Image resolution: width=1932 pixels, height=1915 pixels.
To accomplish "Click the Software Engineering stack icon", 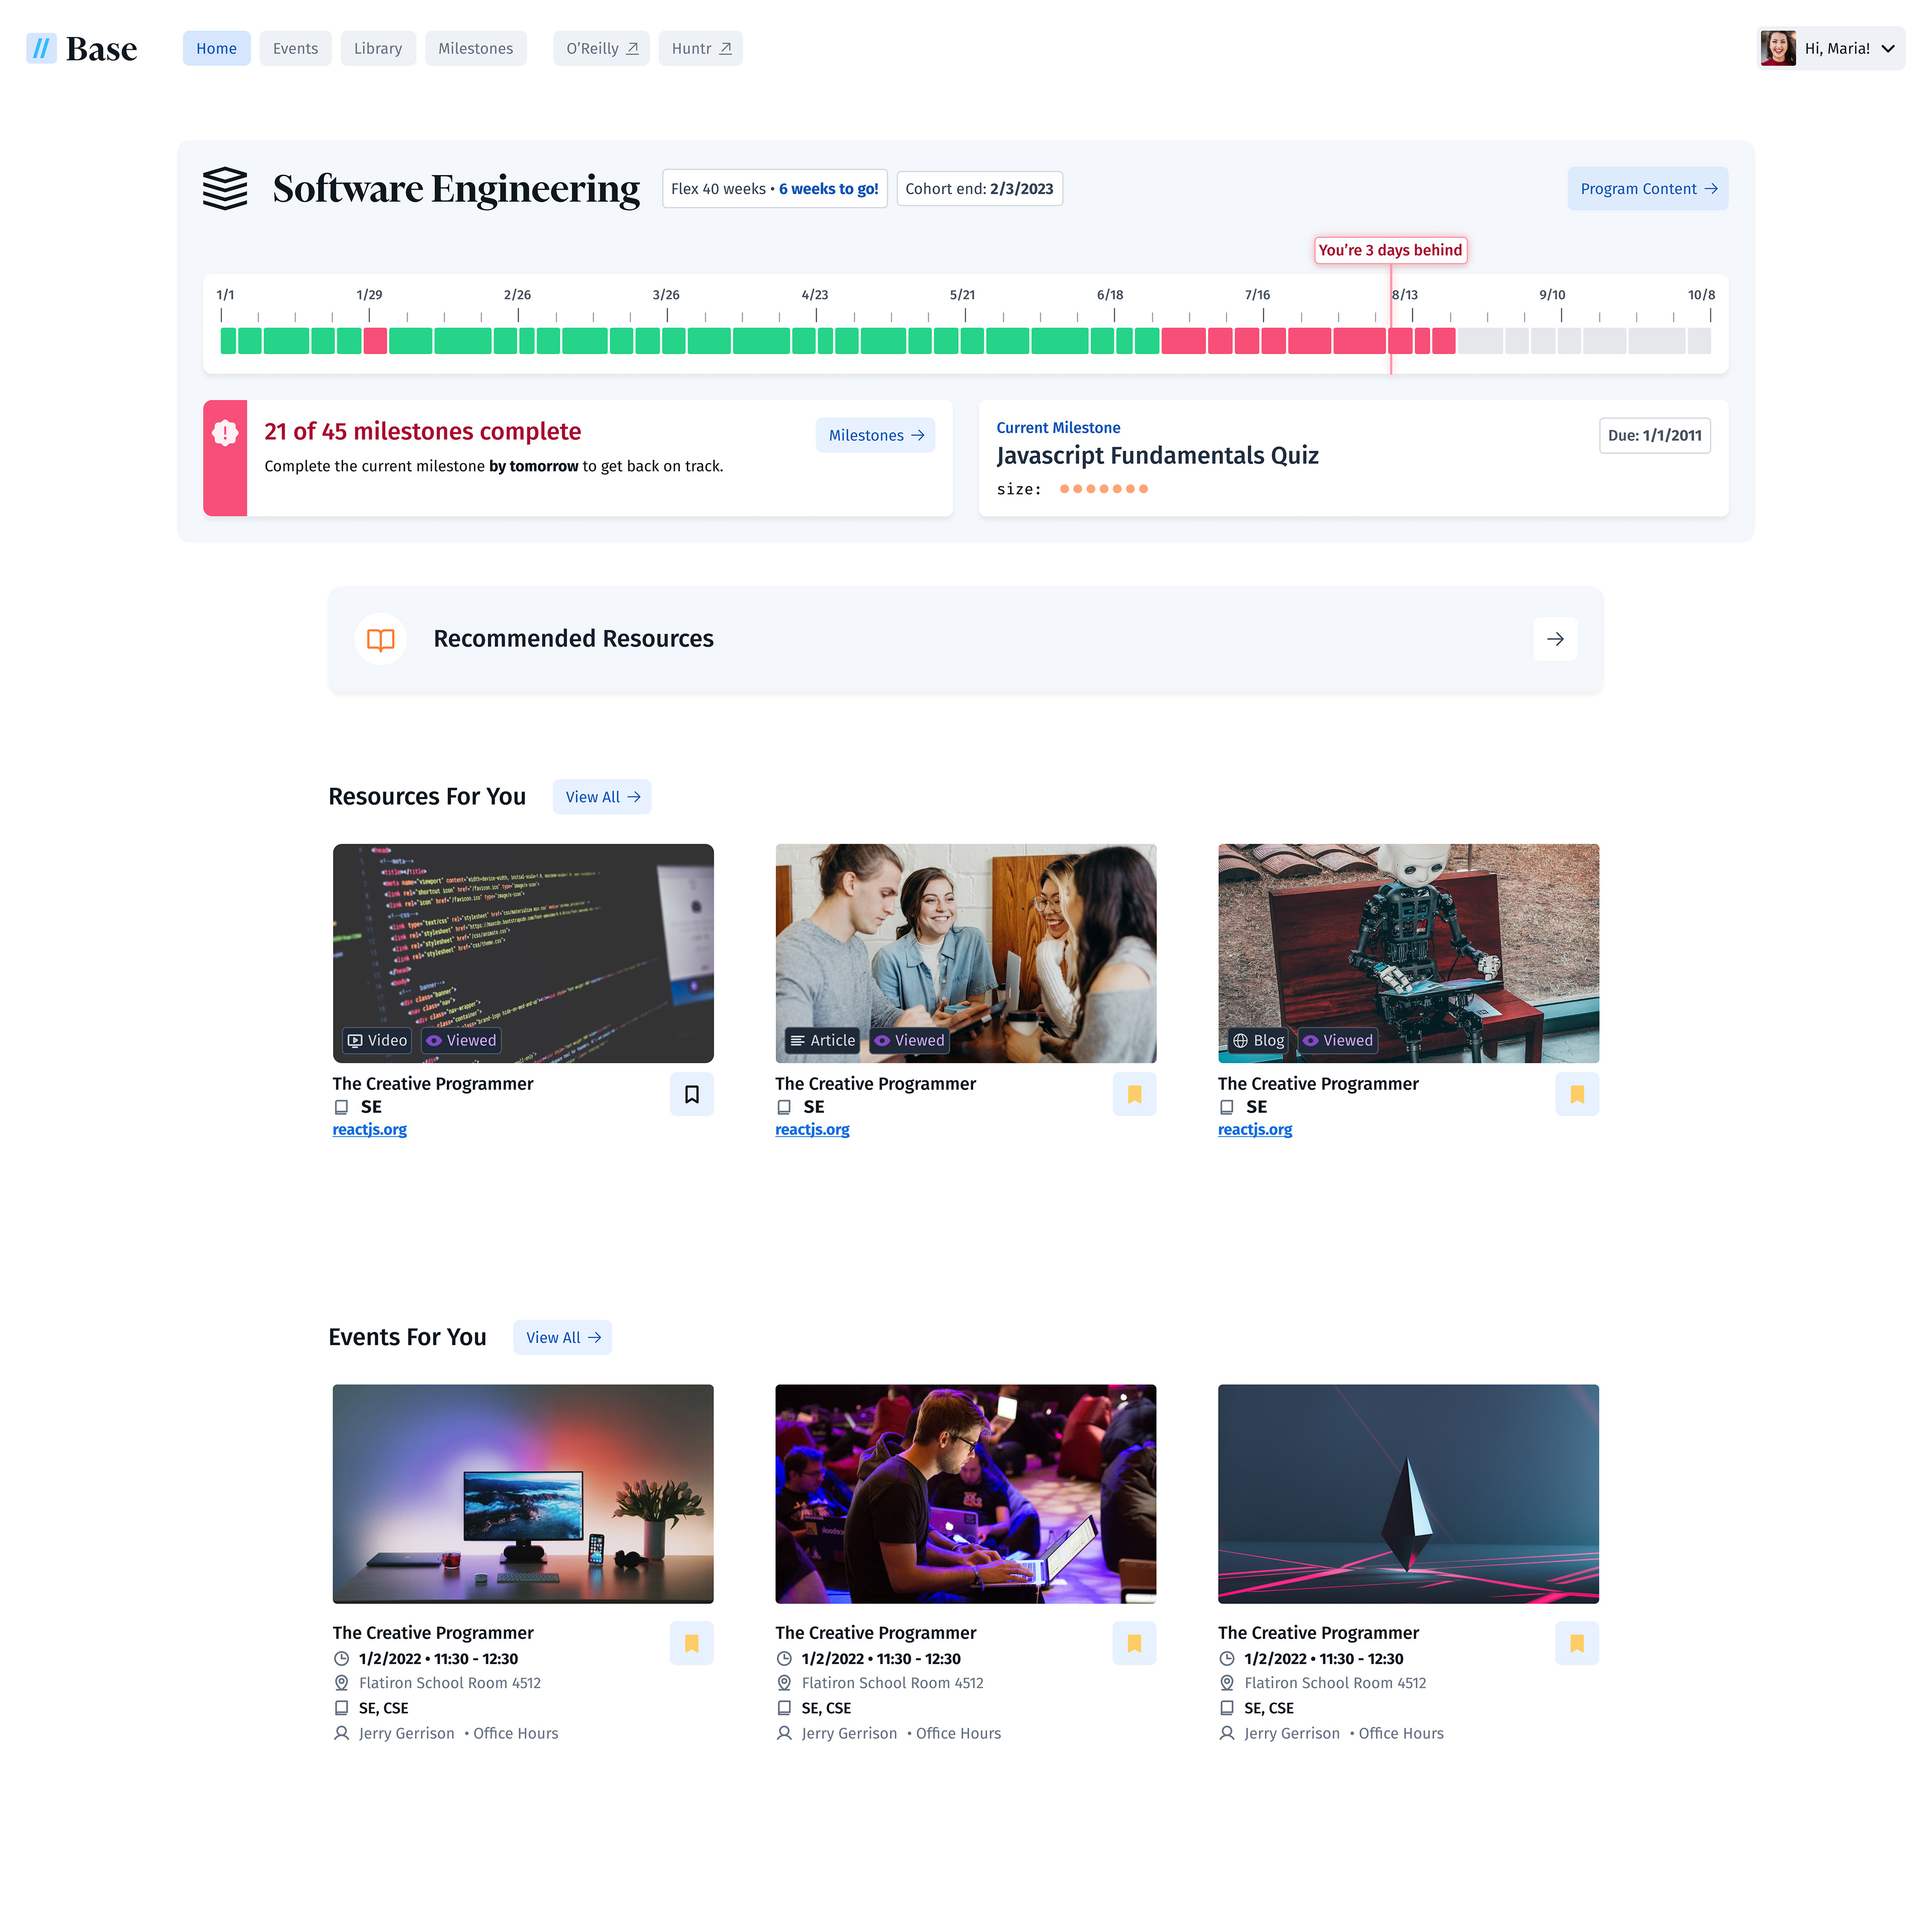I will [225, 188].
